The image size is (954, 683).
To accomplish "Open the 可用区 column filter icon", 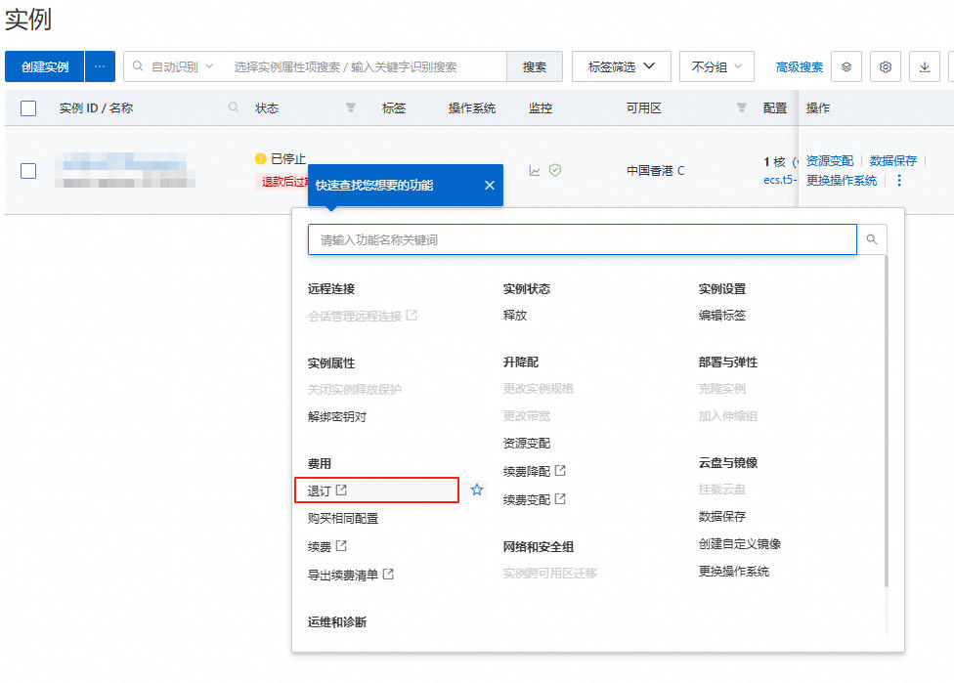I will point(741,107).
